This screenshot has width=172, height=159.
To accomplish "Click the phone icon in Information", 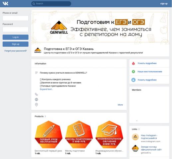I will (36, 94).
